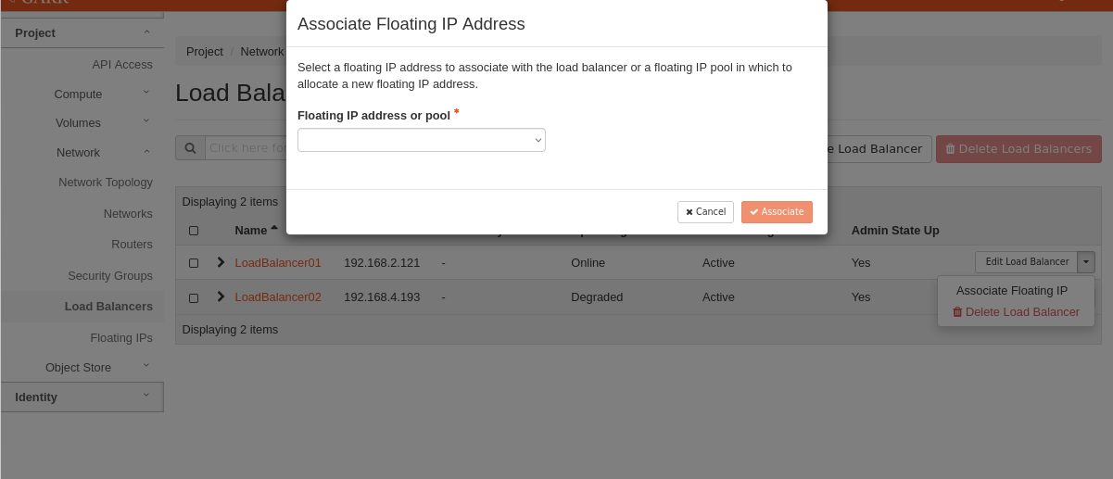
Task: Go to Floating IPs in sidebar
Action: tap(121, 337)
